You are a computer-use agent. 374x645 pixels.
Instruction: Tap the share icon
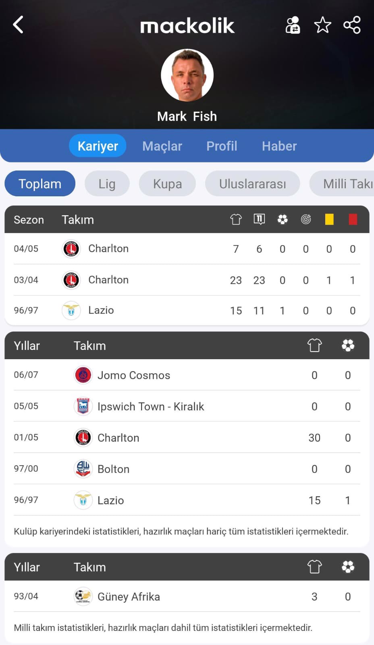(352, 25)
